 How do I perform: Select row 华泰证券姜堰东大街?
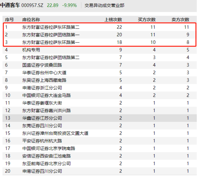tap(99, 103)
